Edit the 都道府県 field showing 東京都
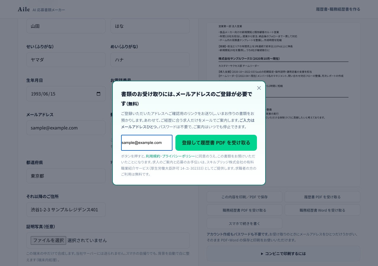The width and height of the screenshot is (378, 266). [x=66, y=176]
